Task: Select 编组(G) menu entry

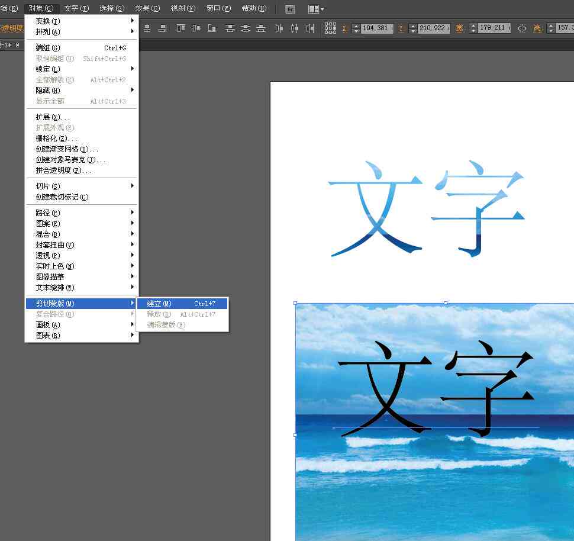Action: pyautogui.click(x=82, y=48)
